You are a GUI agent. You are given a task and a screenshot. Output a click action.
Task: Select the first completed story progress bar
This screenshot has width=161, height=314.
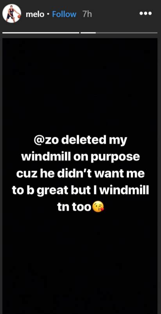pyautogui.click(x=41, y=32)
